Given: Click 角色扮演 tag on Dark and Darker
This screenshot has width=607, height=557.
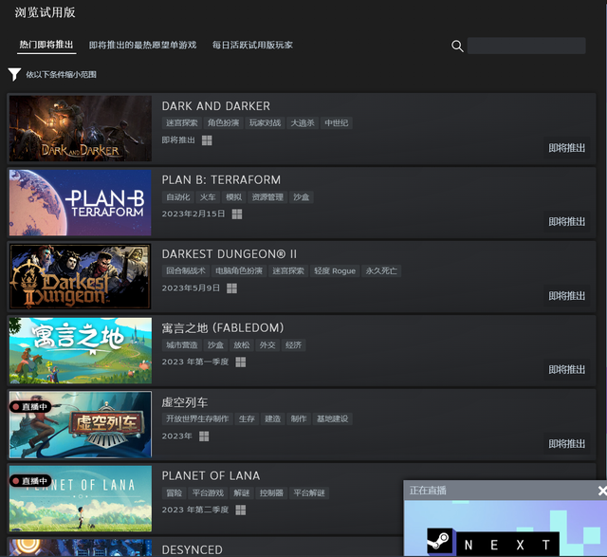Looking at the screenshot, I should (224, 123).
